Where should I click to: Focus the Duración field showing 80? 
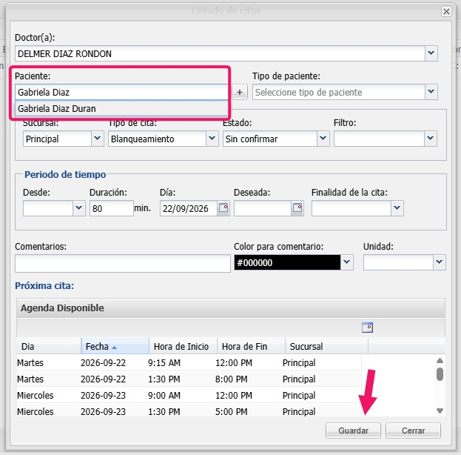click(112, 208)
